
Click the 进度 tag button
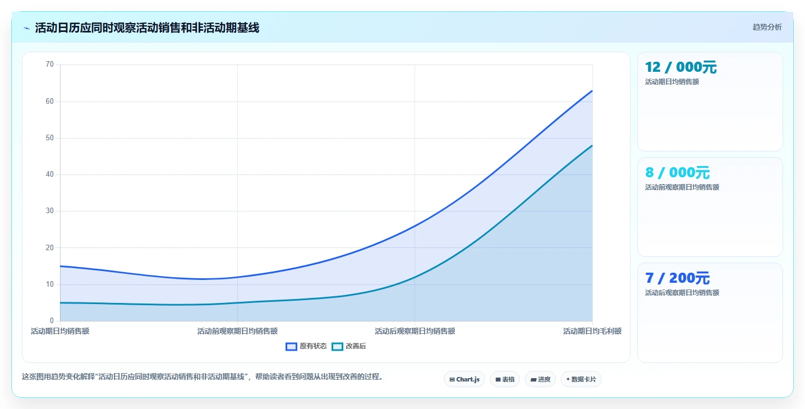coord(540,379)
